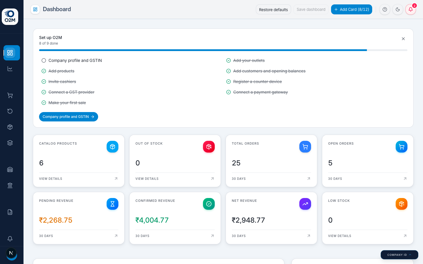Click the Dashboard title icon
423x264 pixels.
[35, 9]
